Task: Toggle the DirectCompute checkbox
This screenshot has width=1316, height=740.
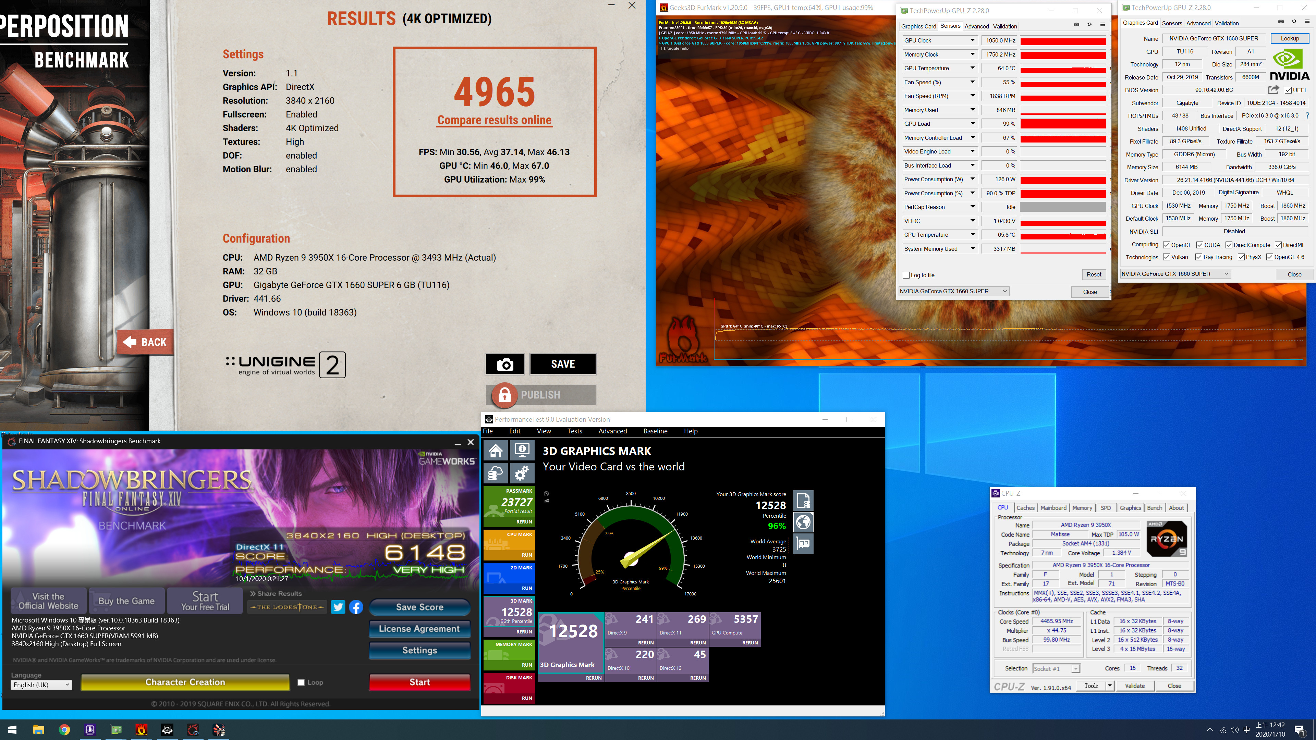Action: click(x=1229, y=245)
